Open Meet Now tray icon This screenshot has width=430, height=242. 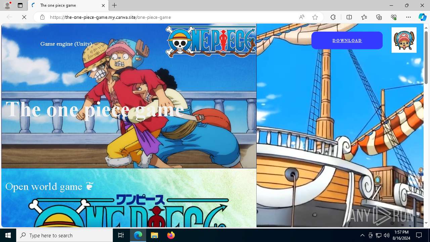371,235
